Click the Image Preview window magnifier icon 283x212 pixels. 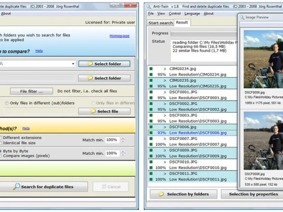242,17
